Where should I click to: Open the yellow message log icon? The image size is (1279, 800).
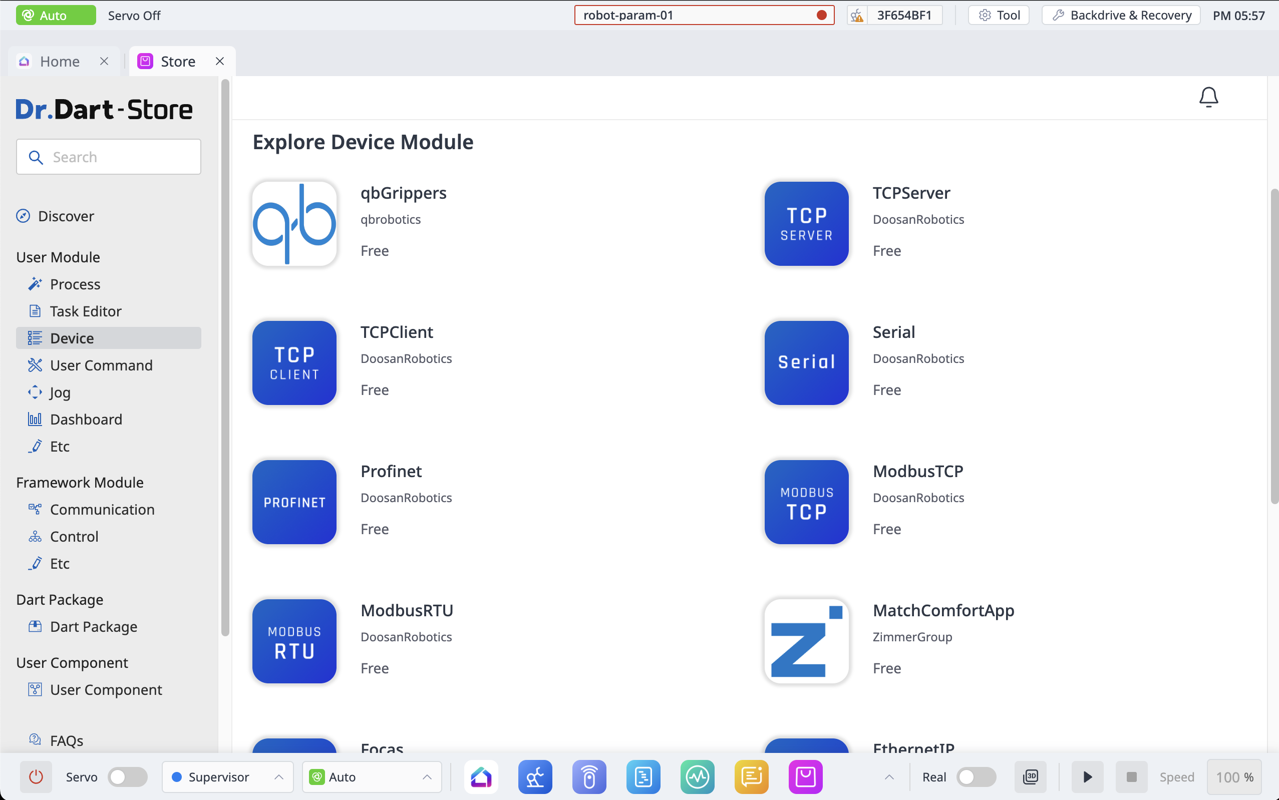751,776
